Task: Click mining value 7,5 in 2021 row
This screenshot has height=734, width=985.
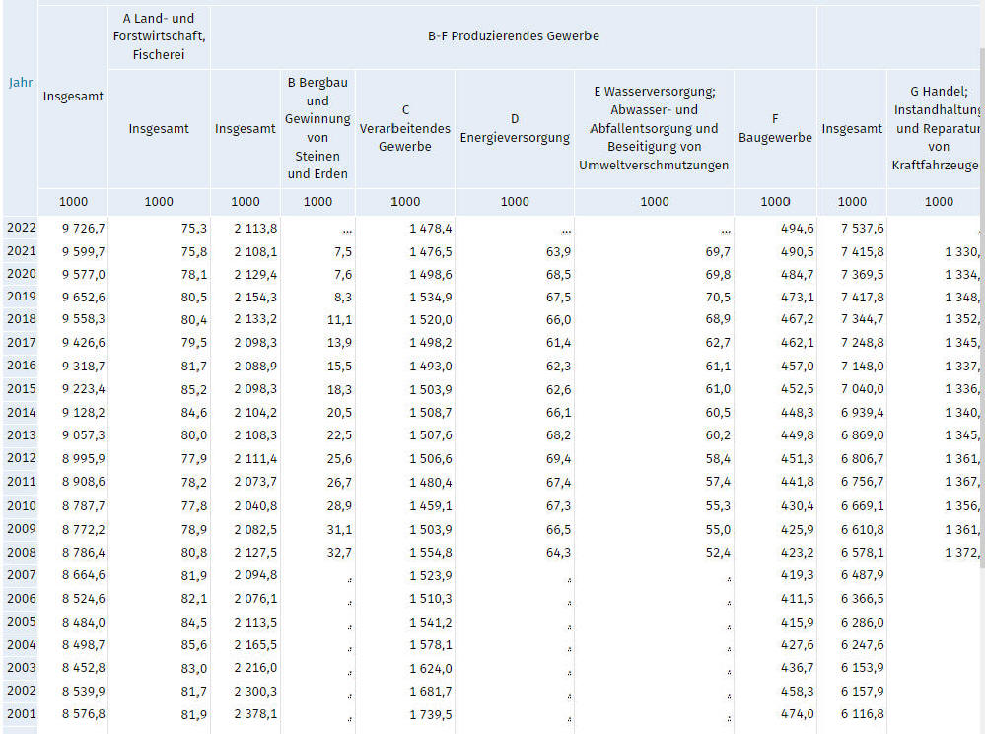Action: click(x=343, y=252)
